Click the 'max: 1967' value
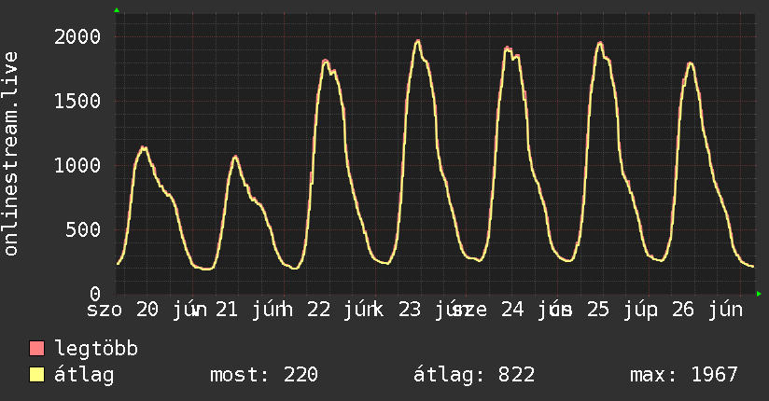This screenshot has height=401, width=769. pyautogui.click(x=684, y=375)
